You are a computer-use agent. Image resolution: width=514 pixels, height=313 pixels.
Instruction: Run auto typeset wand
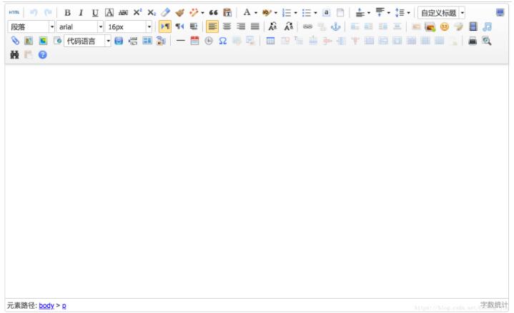tap(194, 13)
